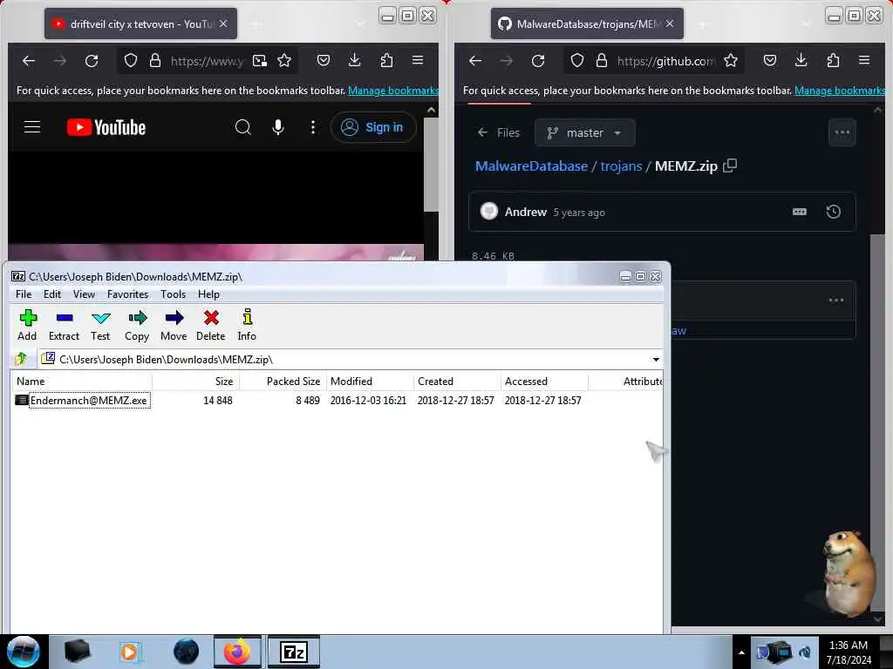Bookmark the GitHub page with star icon
The height and width of the screenshot is (669, 893).
click(731, 60)
